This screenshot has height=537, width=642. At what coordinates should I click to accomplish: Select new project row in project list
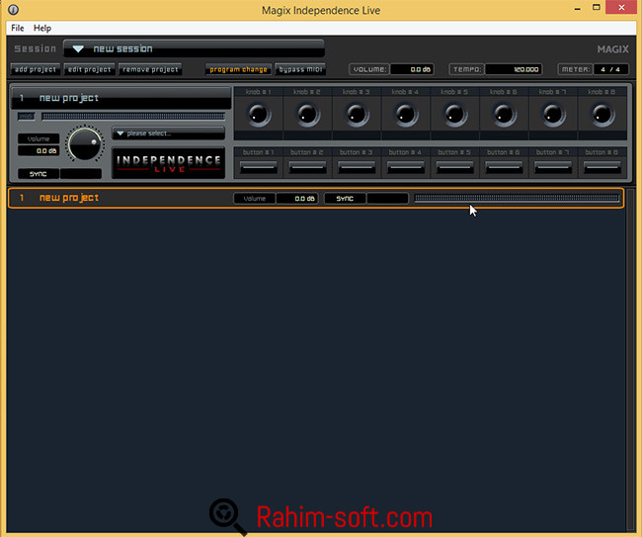pyautogui.click(x=316, y=198)
